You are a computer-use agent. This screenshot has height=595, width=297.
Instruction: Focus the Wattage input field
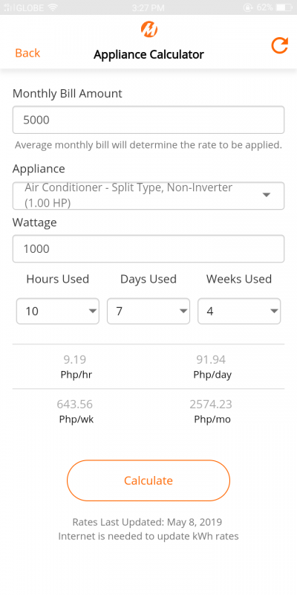(148, 249)
